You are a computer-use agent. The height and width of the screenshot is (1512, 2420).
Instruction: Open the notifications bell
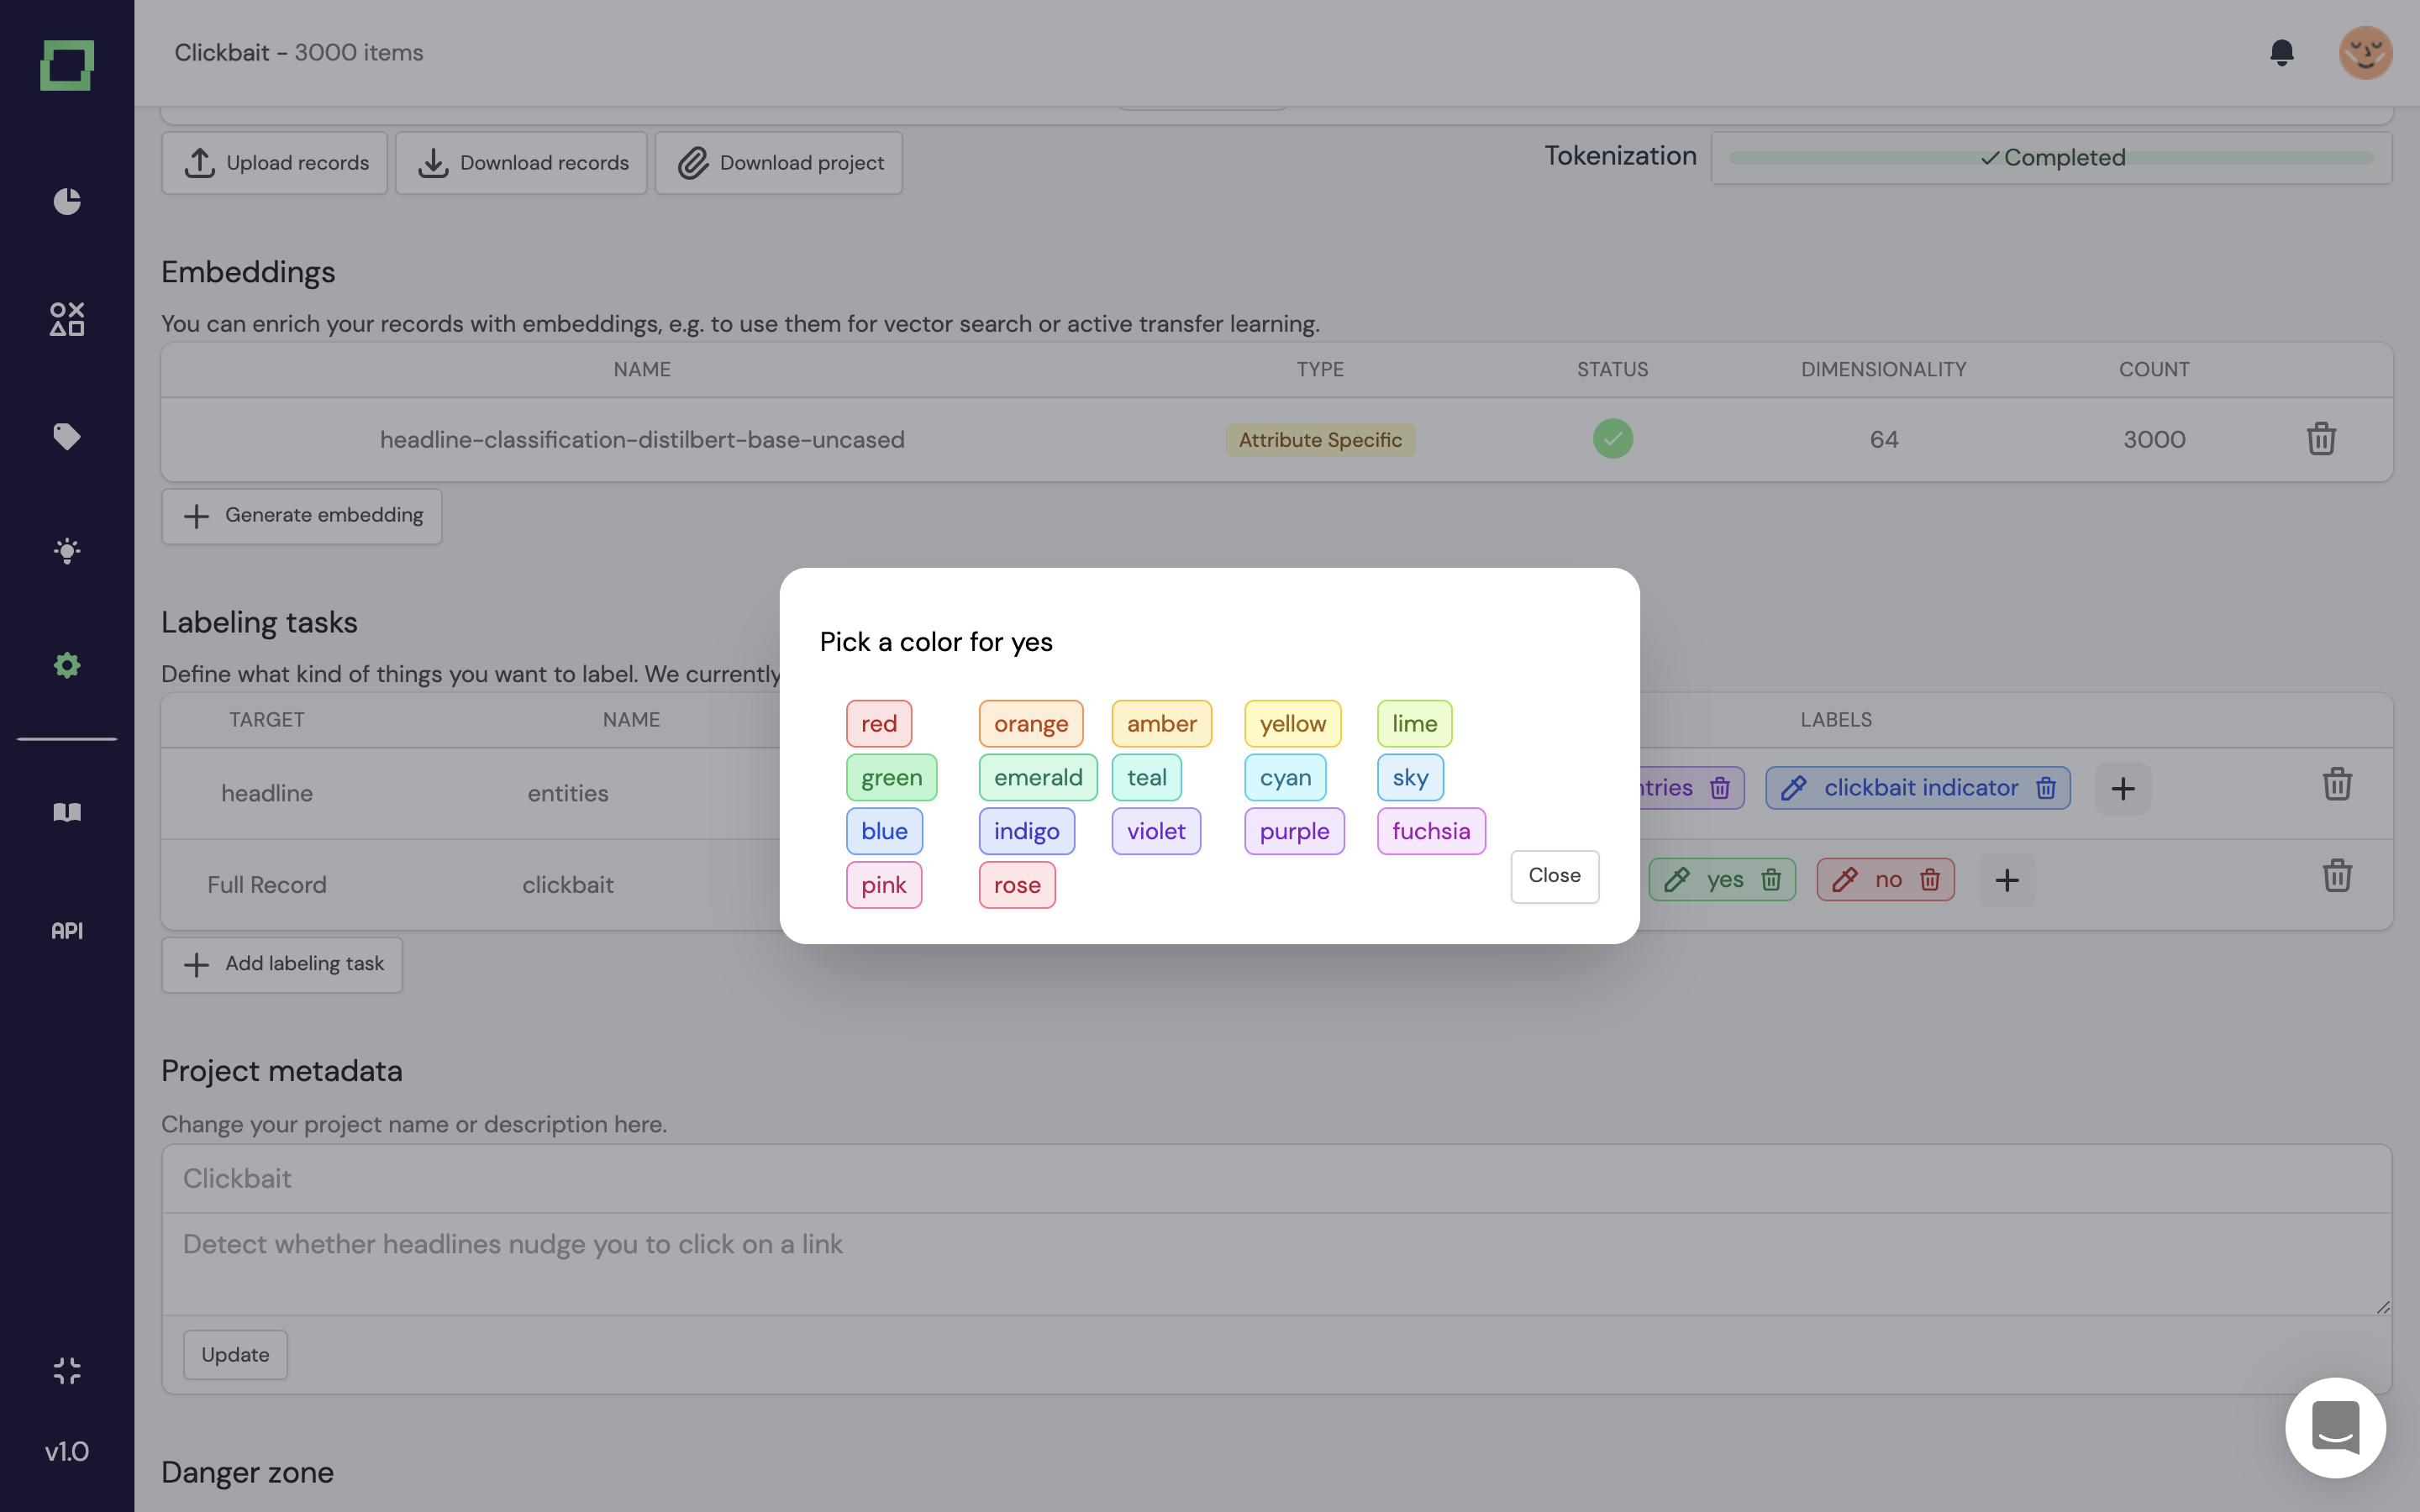tap(2281, 52)
